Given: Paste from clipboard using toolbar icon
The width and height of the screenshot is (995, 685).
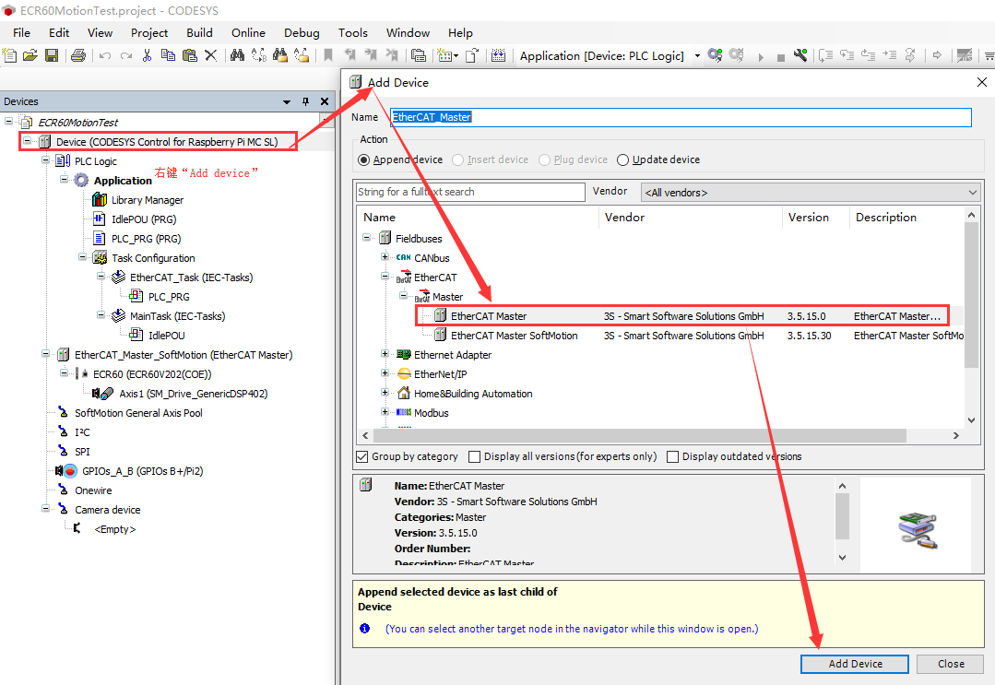Looking at the screenshot, I should click(x=190, y=56).
